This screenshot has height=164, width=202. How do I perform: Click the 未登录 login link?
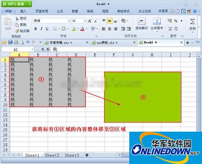point(163,11)
